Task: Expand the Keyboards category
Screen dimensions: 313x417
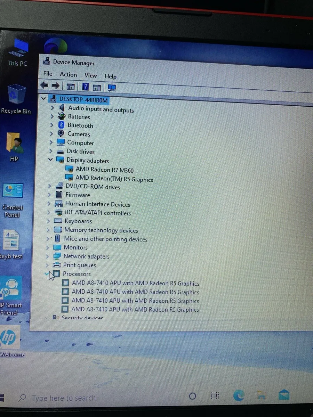Action: [48, 221]
